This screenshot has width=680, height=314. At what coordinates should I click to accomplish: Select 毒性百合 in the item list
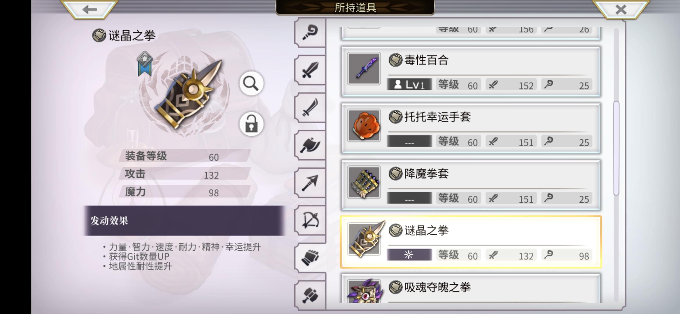coord(471,72)
